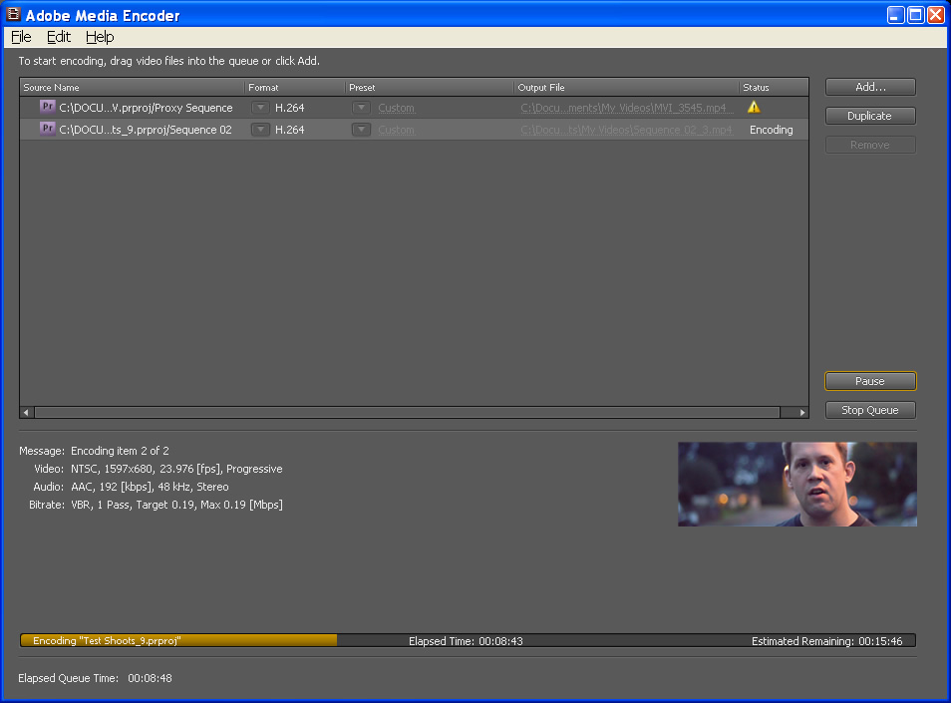
Task: Click the Encoding status text
Action: point(771,130)
